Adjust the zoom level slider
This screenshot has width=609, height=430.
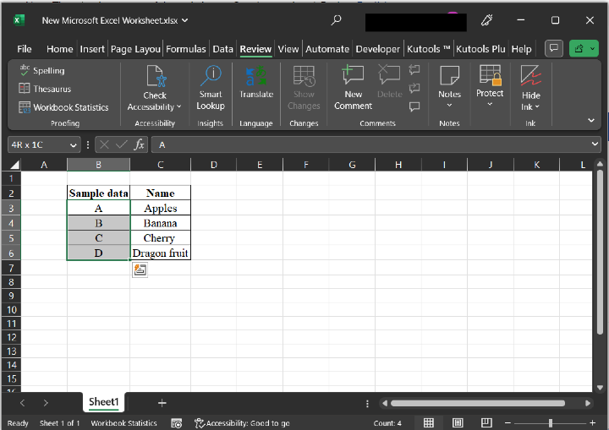tap(551, 422)
